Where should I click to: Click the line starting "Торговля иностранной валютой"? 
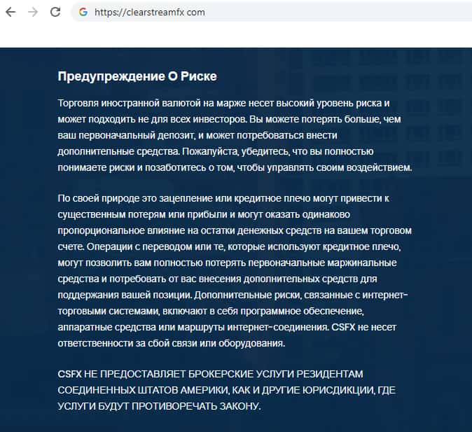pos(223,103)
